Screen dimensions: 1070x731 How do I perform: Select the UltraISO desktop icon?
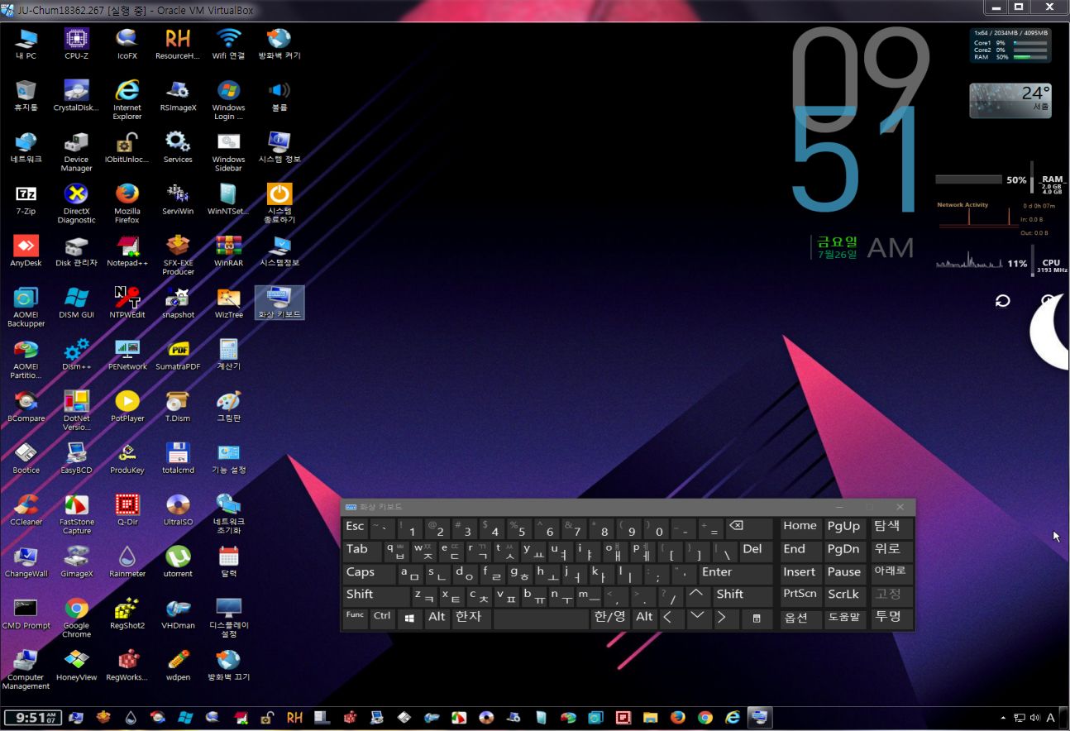[178, 510]
